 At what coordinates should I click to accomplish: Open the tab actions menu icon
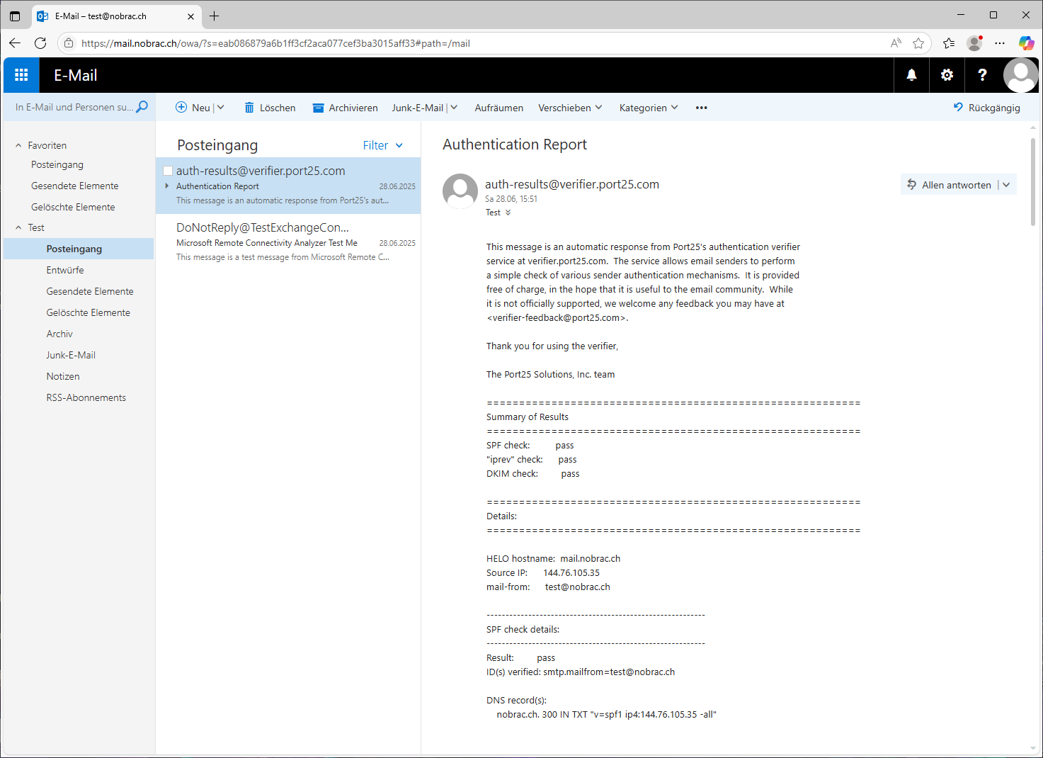(15, 16)
